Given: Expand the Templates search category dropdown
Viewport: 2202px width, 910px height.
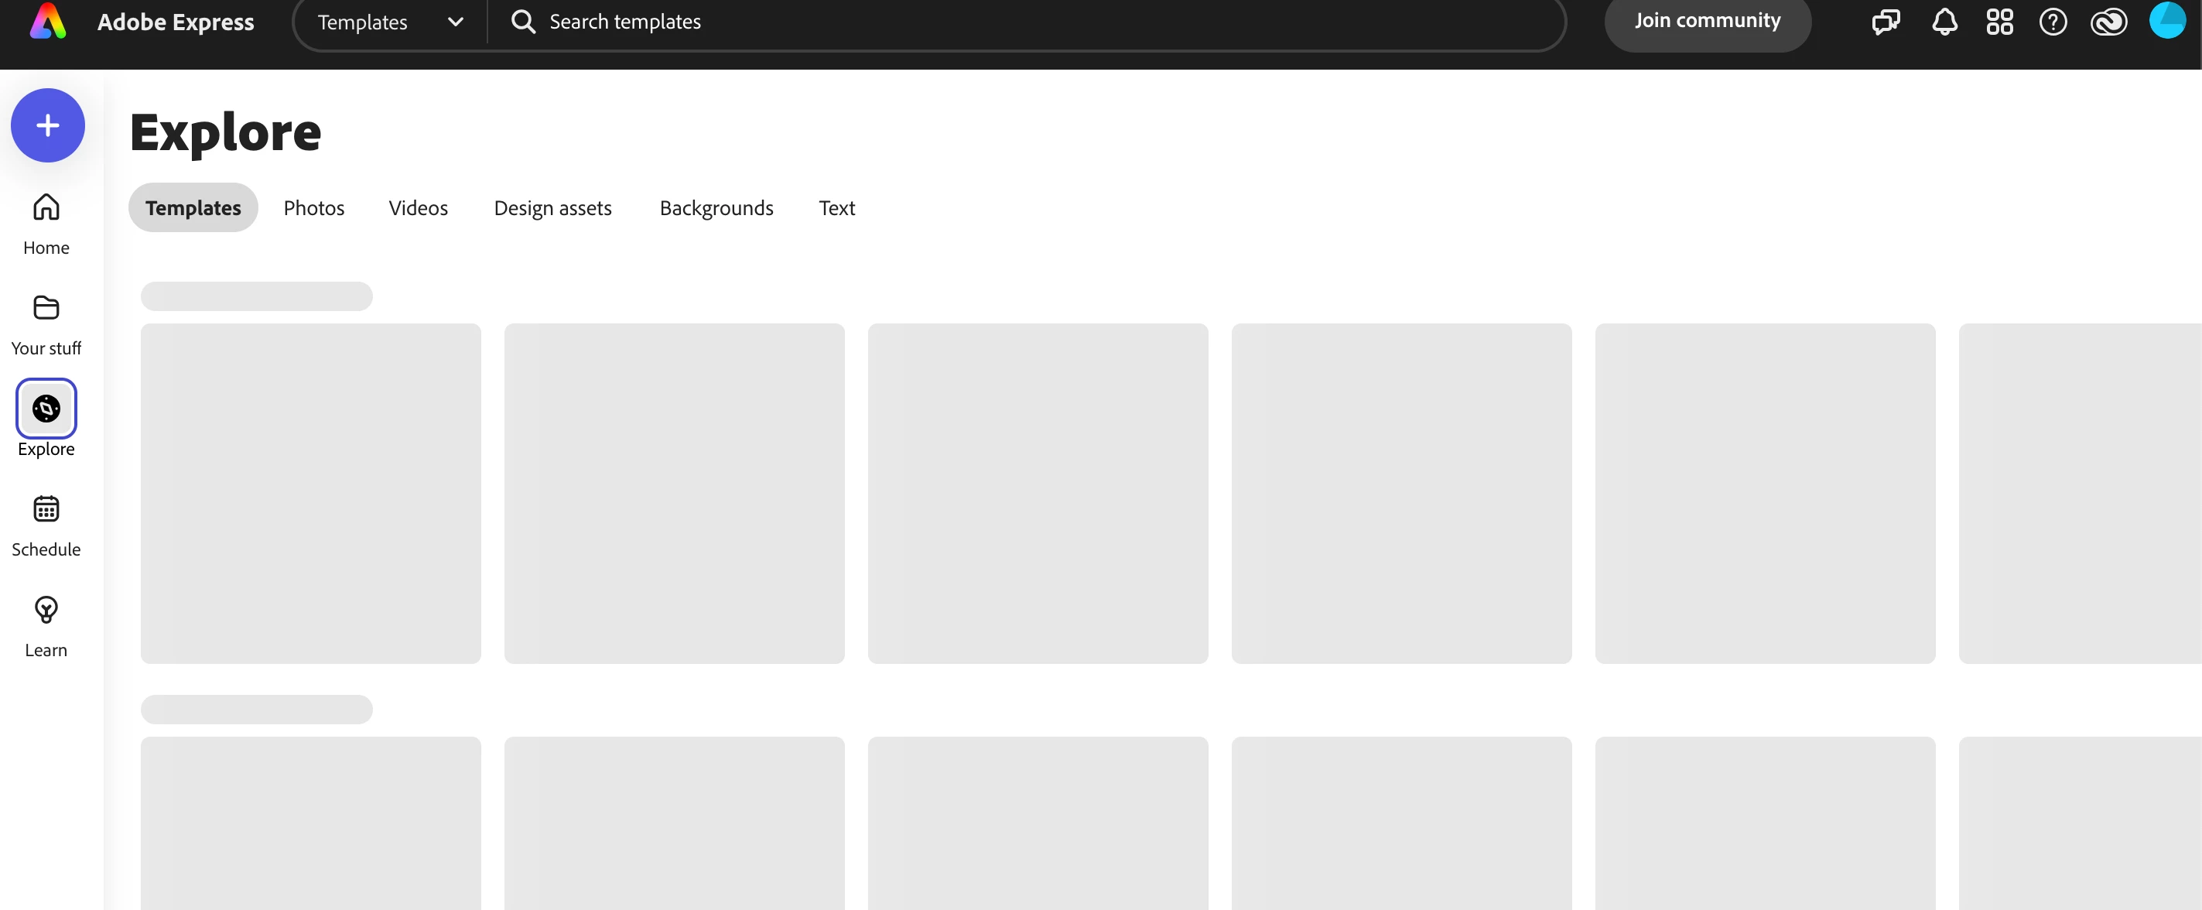Looking at the screenshot, I should (390, 22).
